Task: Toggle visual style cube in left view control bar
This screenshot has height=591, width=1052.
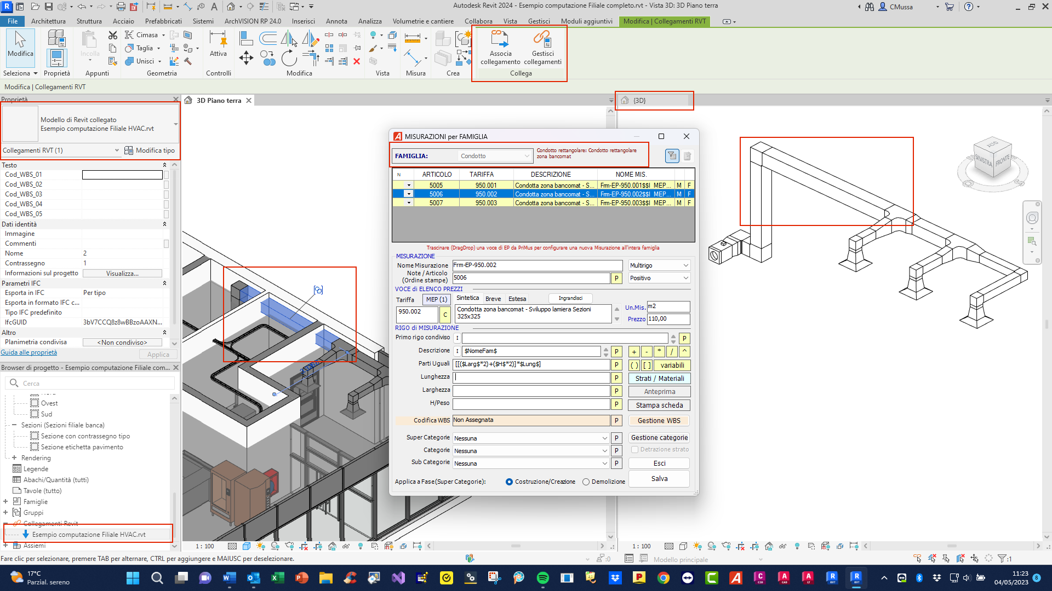Action: (247, 546)
